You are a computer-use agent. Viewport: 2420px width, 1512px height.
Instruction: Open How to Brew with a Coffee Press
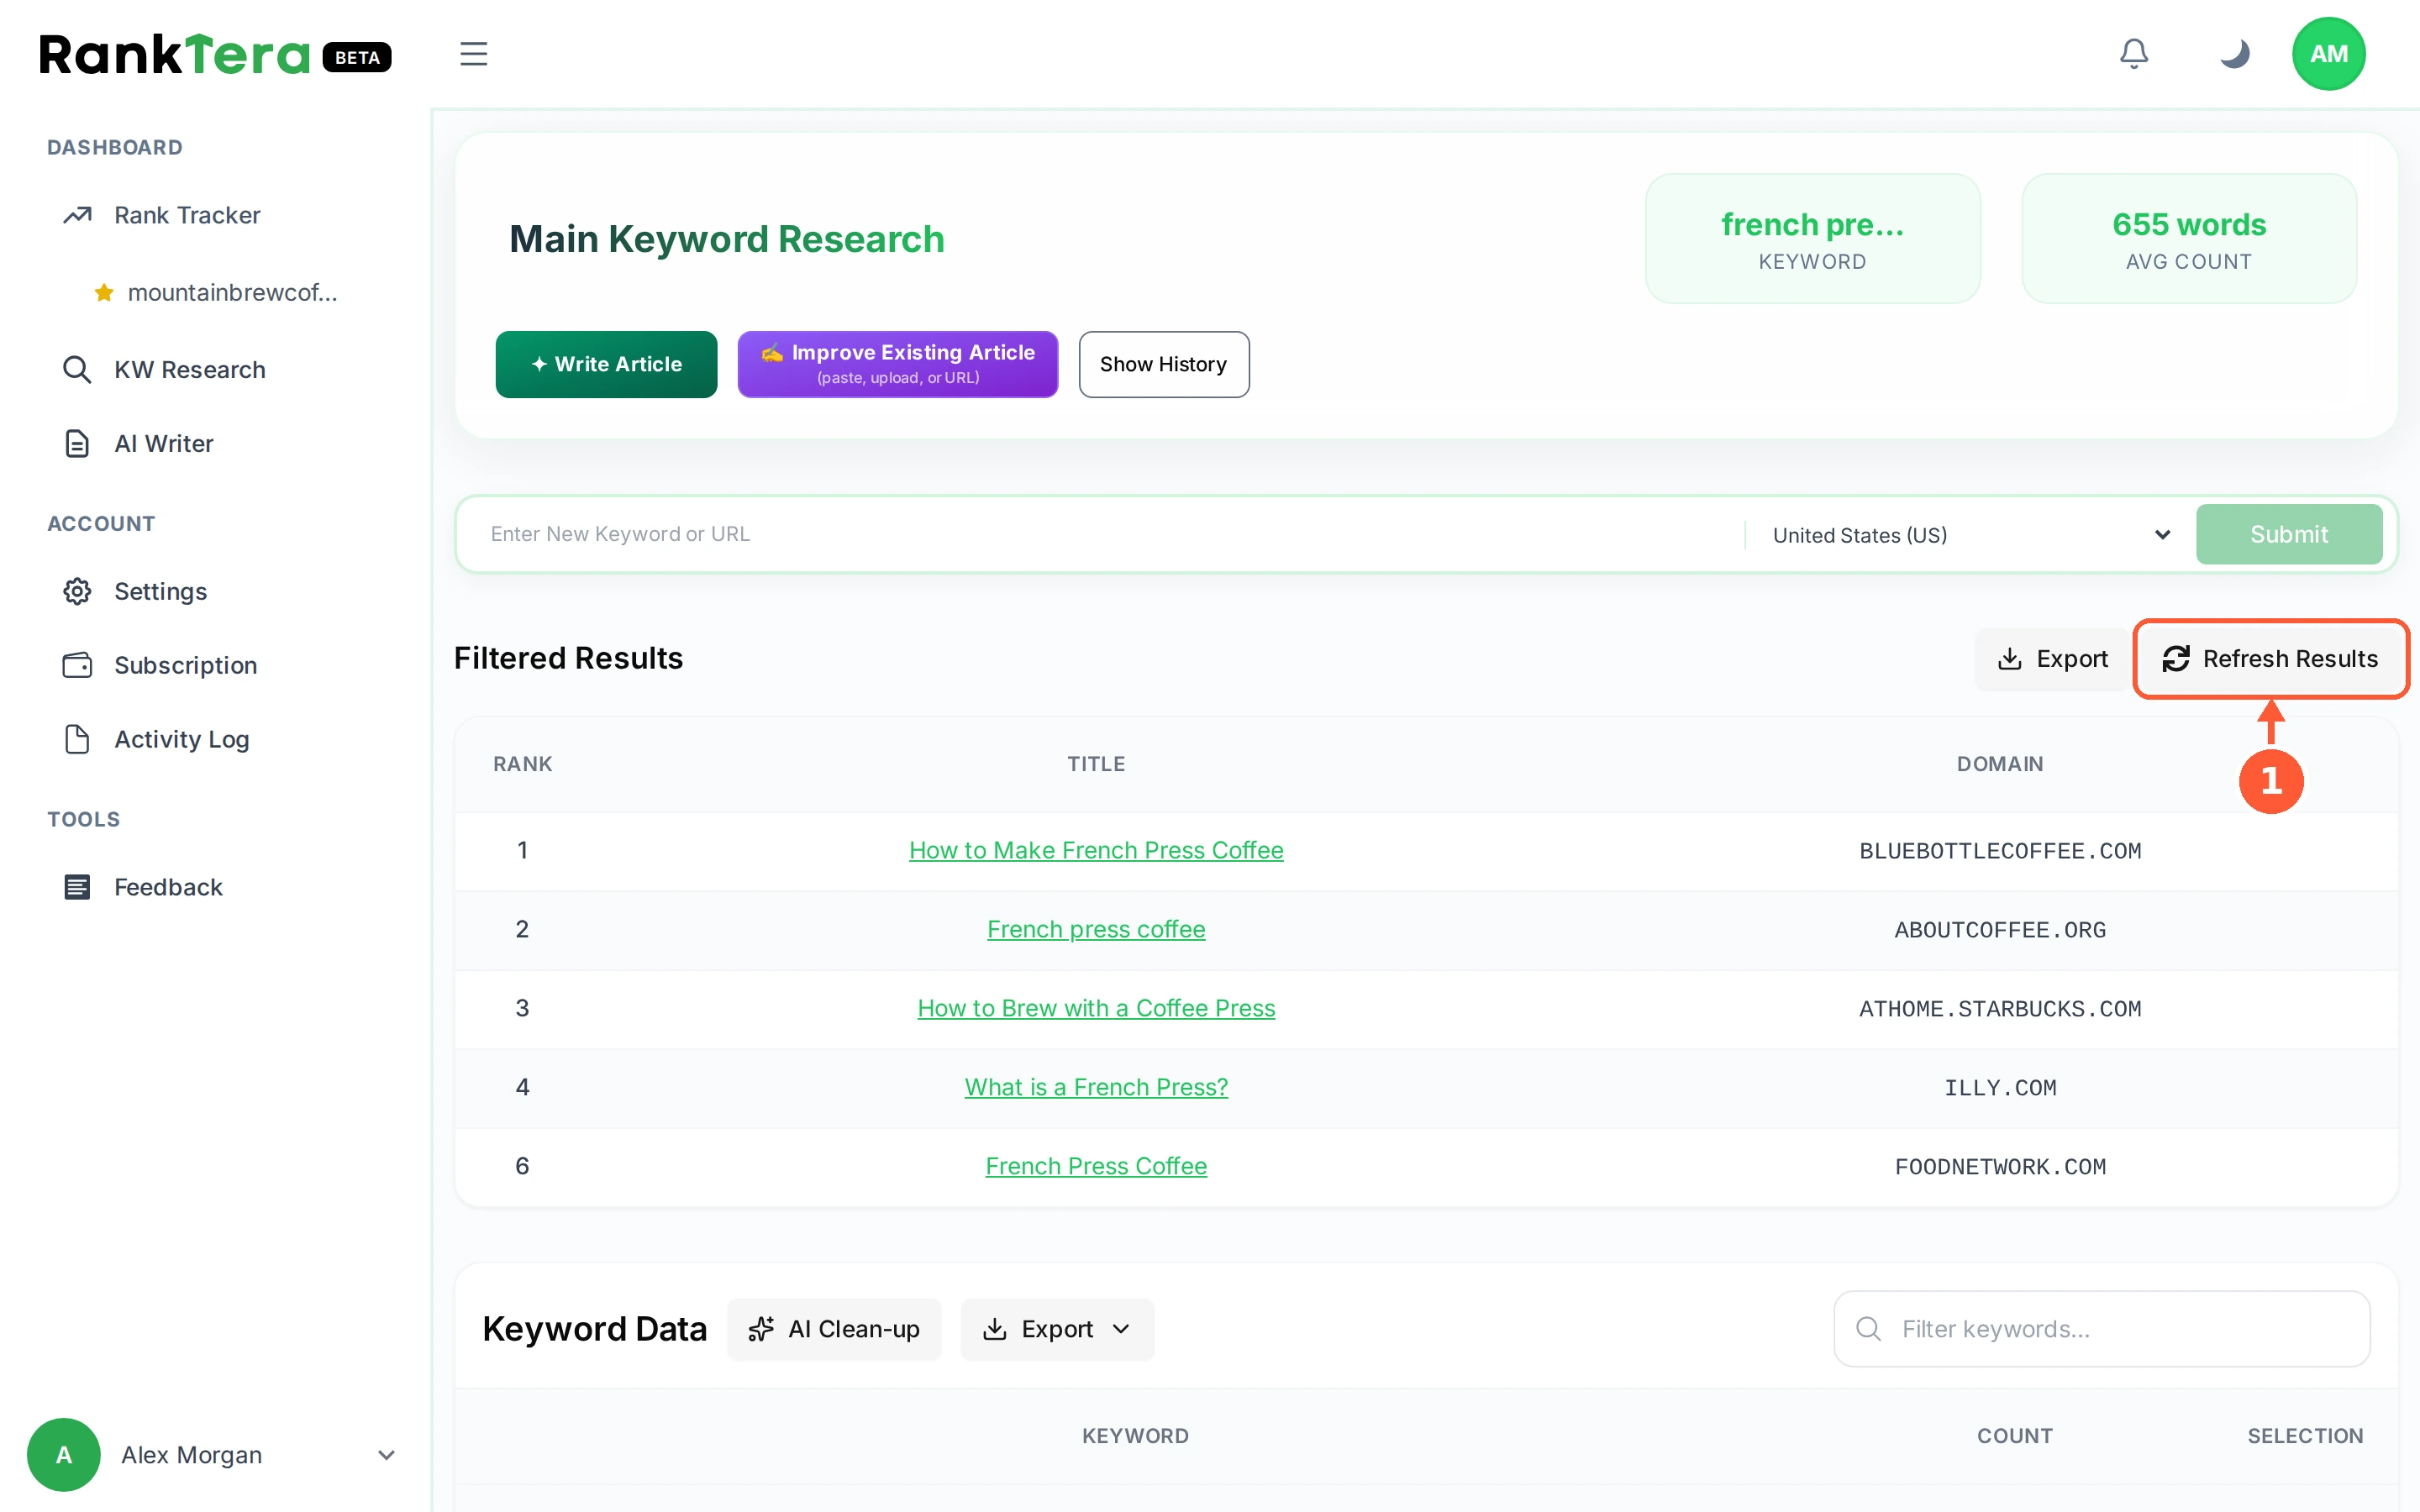pyautogui.click(x=1096, y=1008)
